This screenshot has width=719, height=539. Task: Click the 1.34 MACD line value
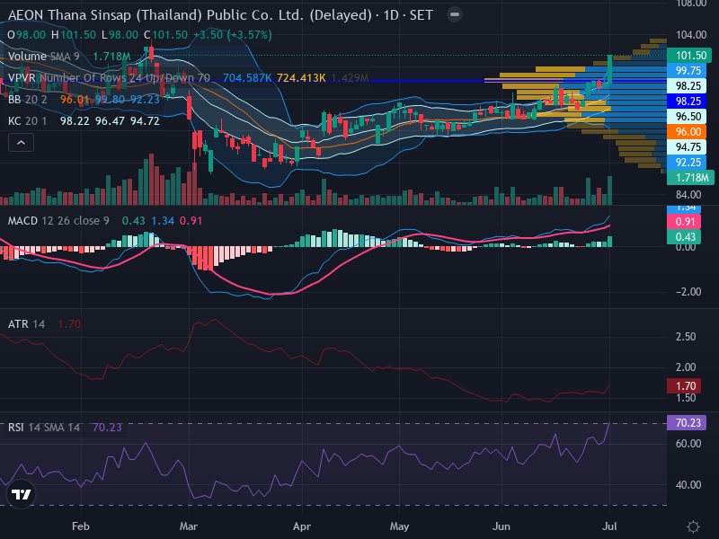click(x=163, y=221)
